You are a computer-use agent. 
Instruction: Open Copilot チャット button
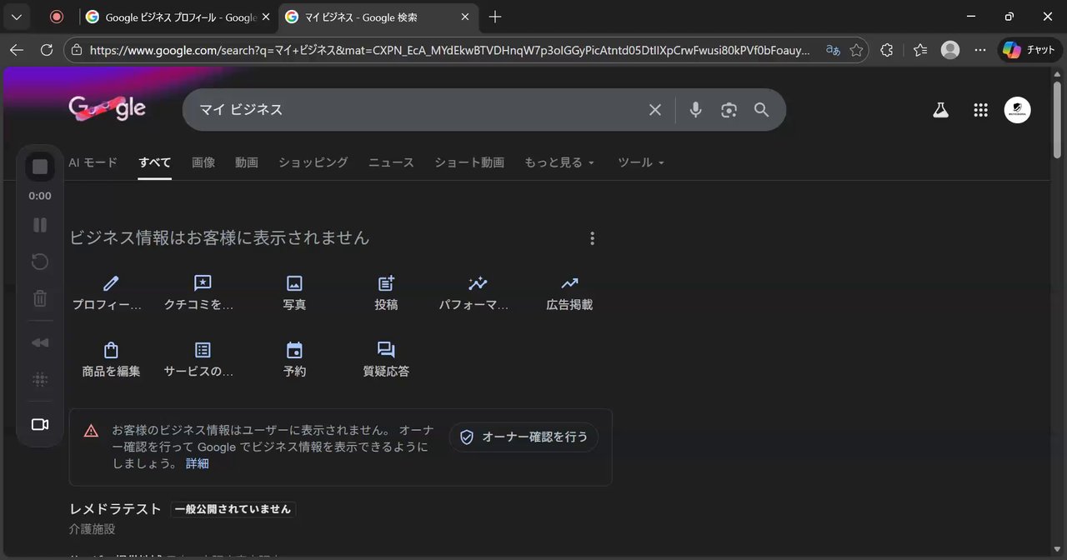click(1030, 50)
